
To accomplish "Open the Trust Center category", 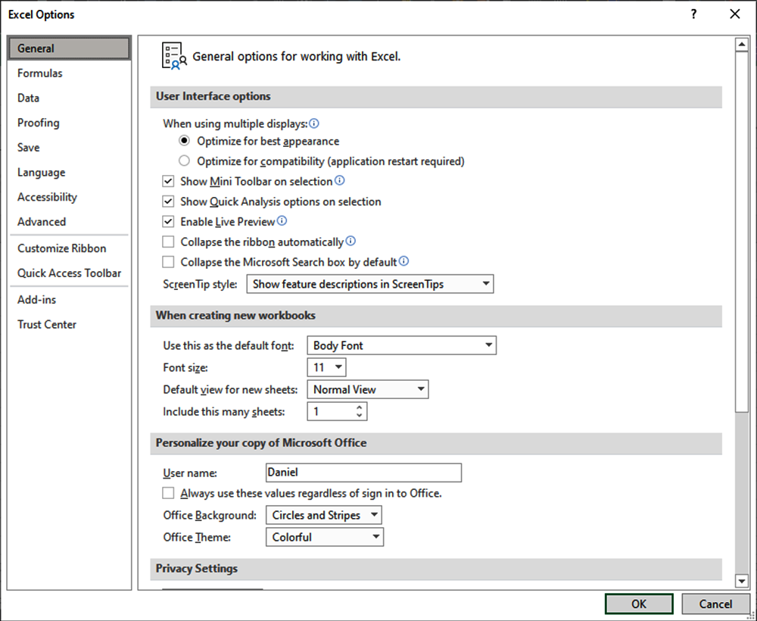I will [x=47, y=325].
